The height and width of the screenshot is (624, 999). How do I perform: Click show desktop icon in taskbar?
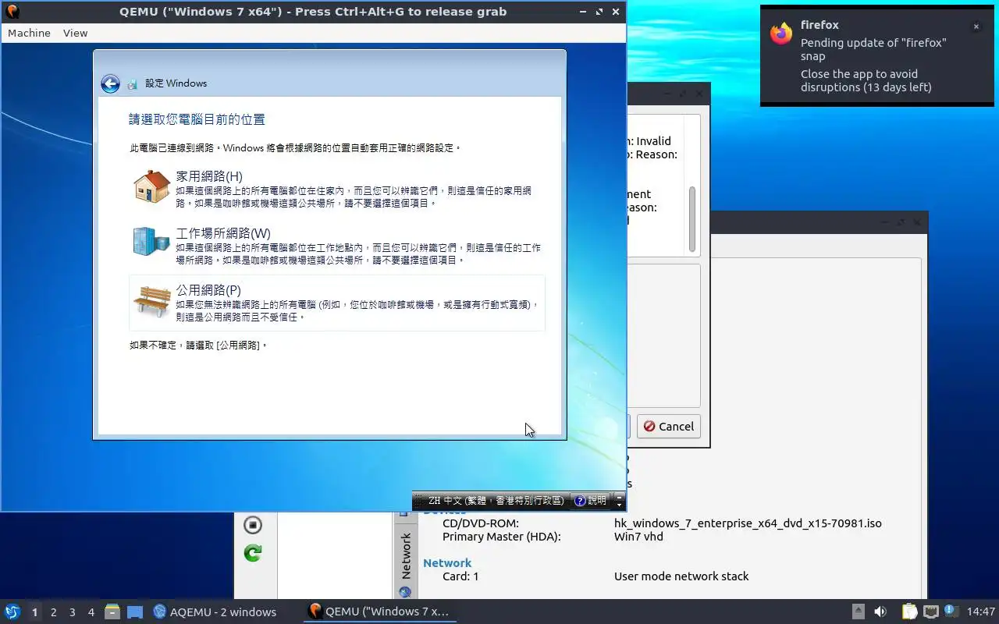[x=135, y=612]
